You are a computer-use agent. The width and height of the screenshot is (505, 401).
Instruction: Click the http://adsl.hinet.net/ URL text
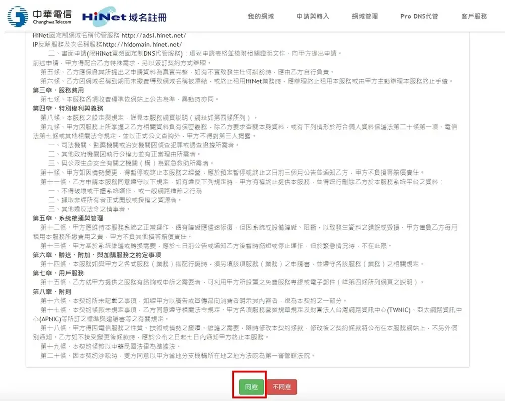coord(154,35)
